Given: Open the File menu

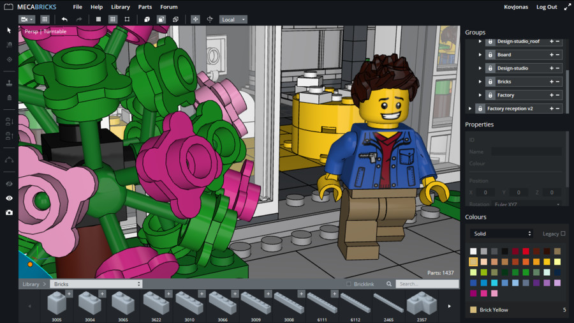Looking at the screenshot, I should tap(77, 7).
